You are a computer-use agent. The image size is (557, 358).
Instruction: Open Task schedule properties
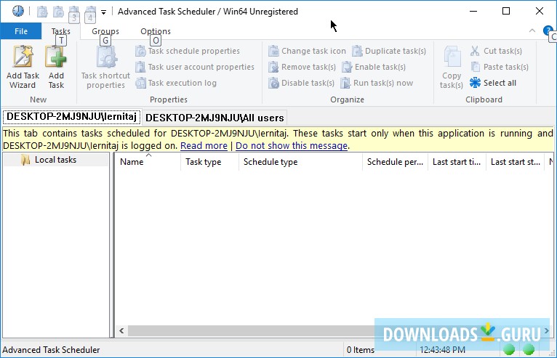188,51
